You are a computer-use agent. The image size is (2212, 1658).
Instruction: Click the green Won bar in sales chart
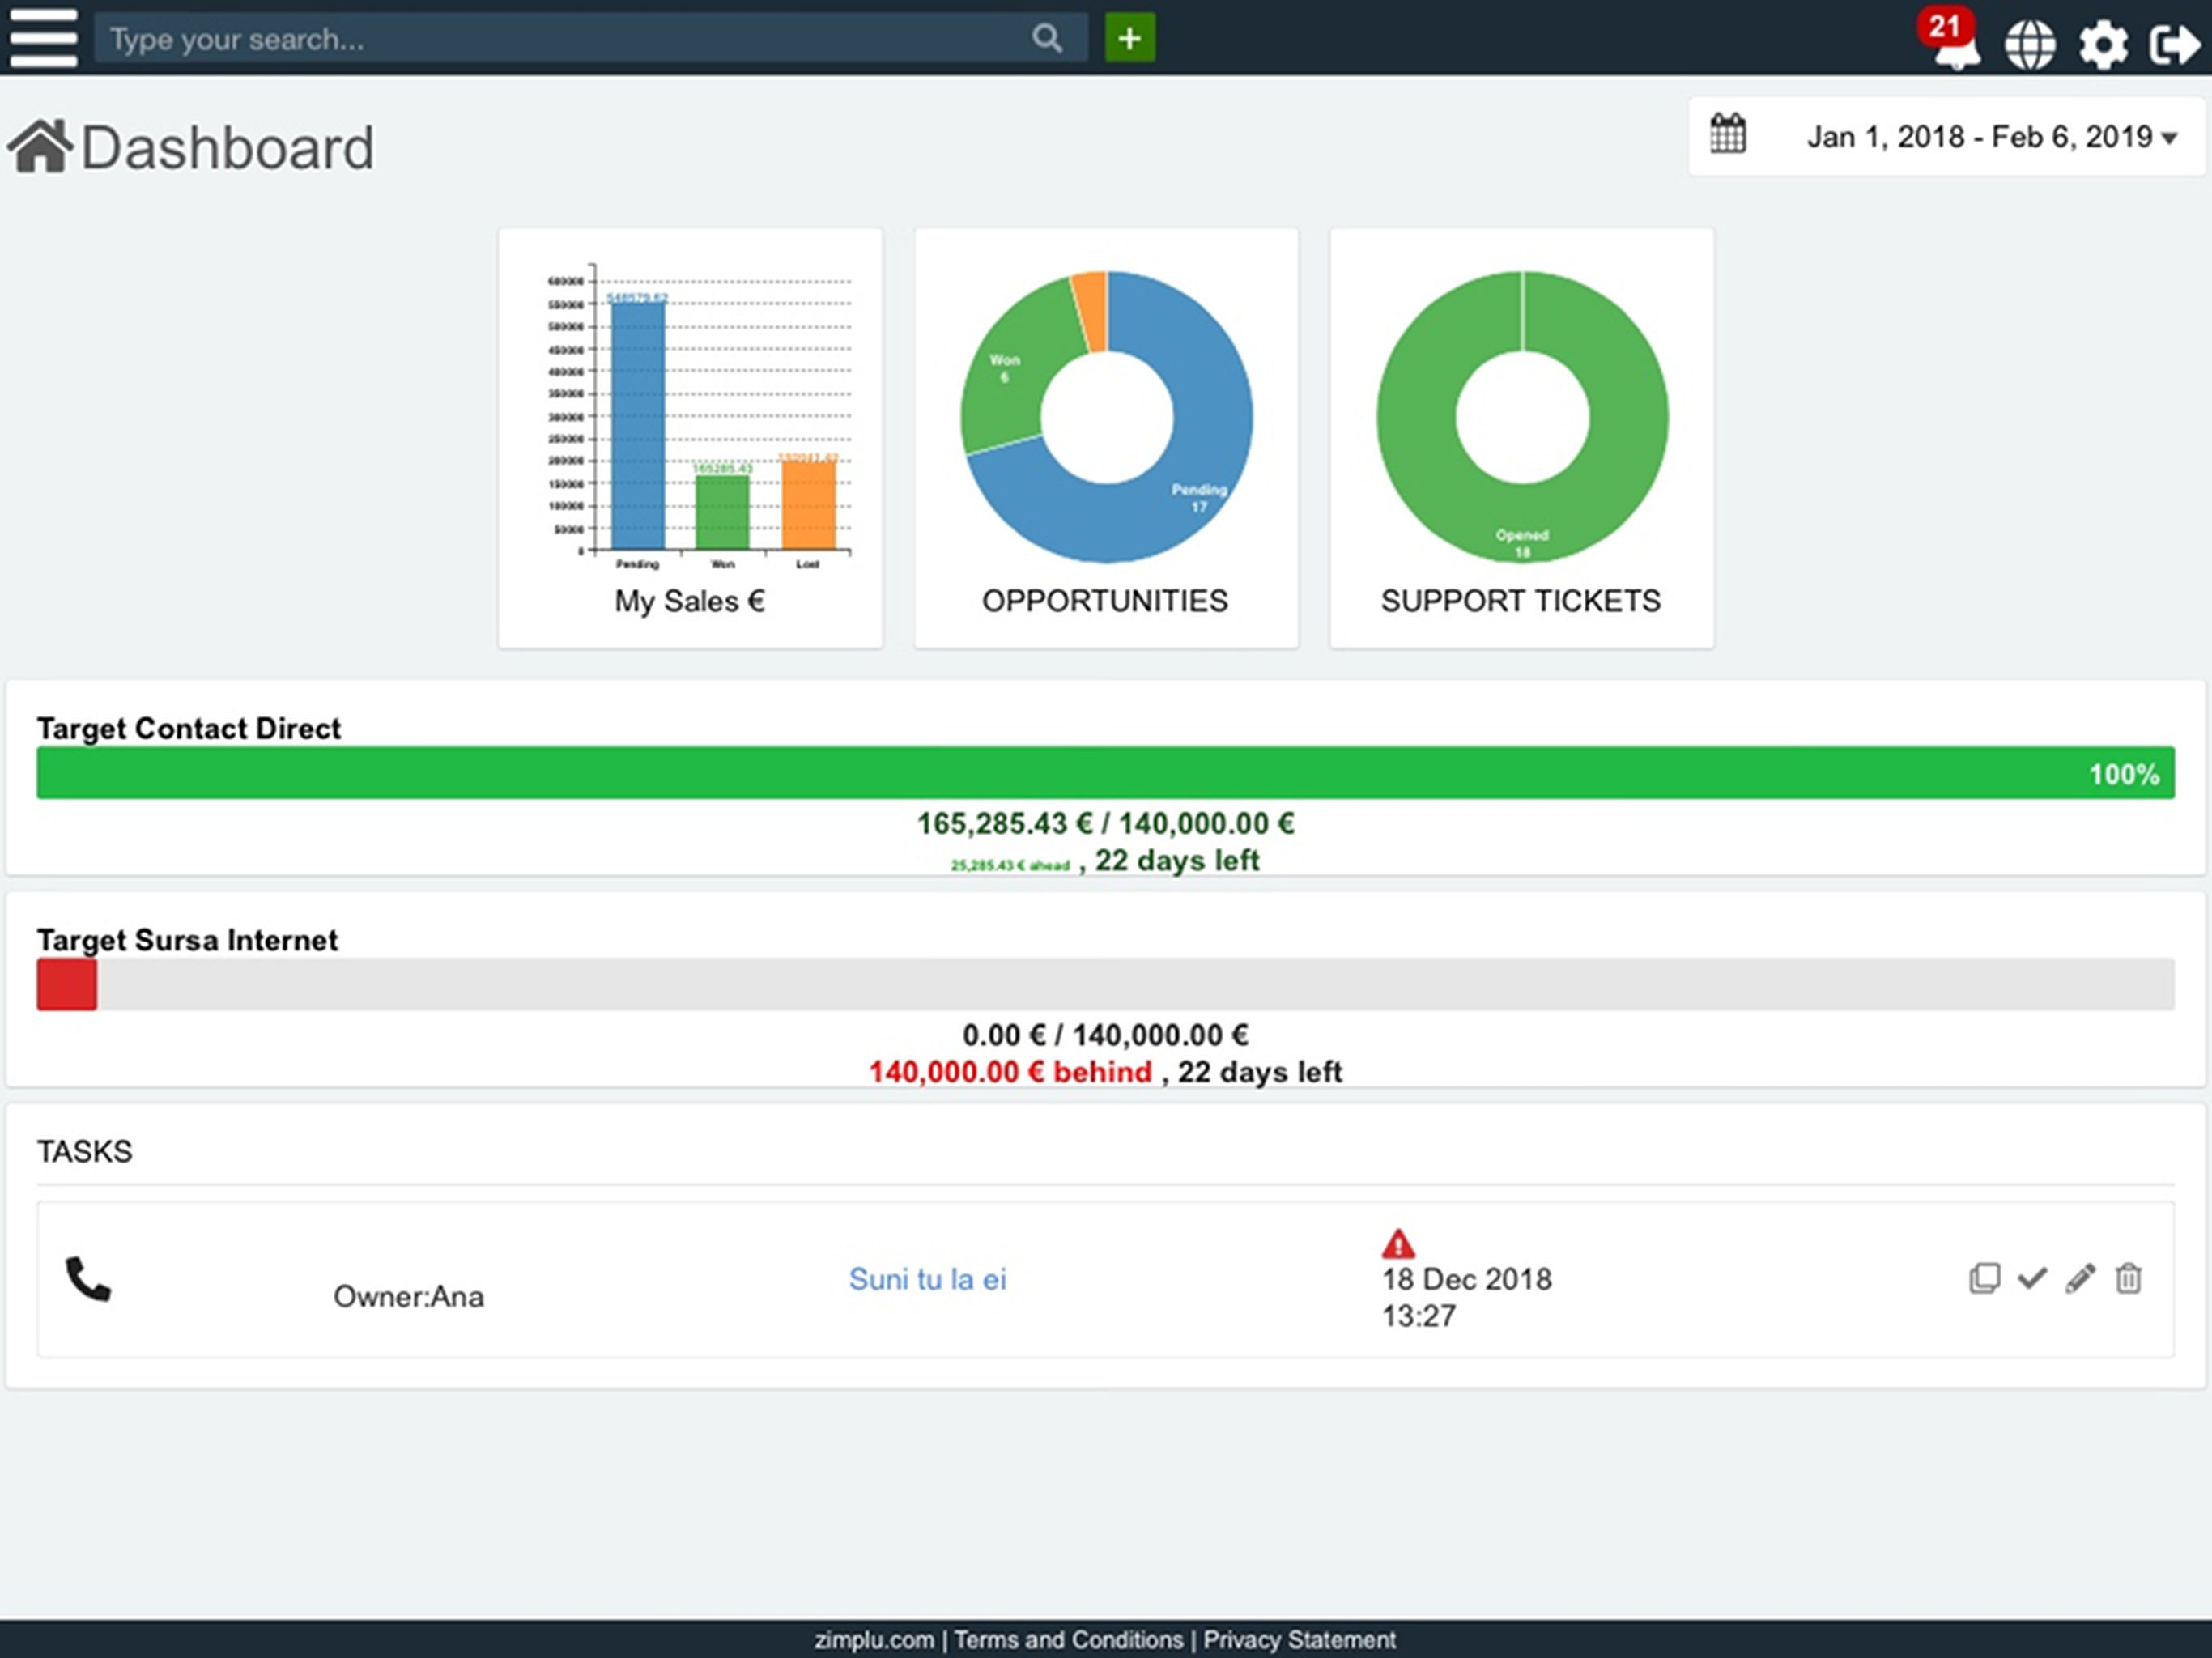click(722, 512)
